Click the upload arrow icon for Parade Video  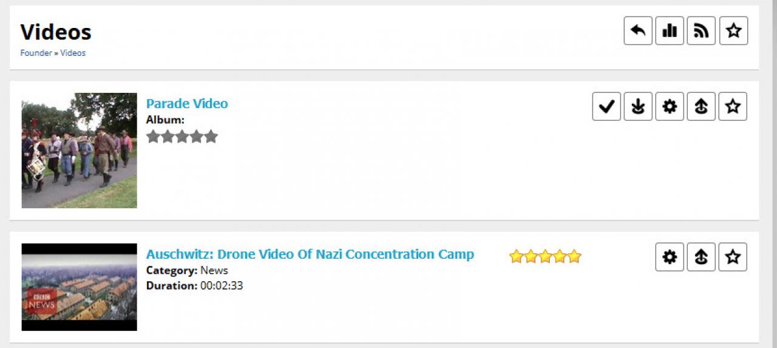tap(701, 107)
